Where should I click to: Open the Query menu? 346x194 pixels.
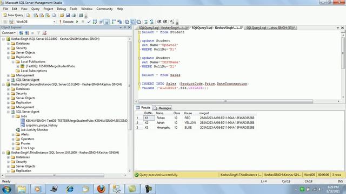35,9
